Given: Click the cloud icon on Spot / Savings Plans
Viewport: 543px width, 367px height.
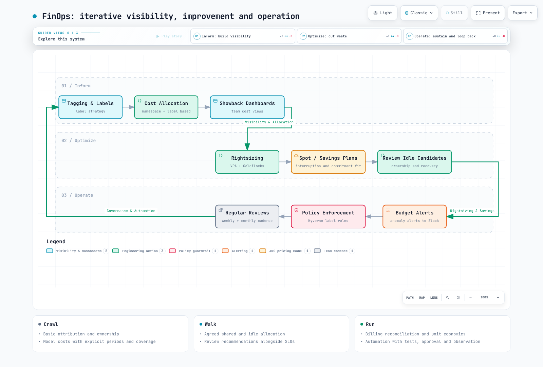Looking at the screenshot, I should click(x=296, y=156).
